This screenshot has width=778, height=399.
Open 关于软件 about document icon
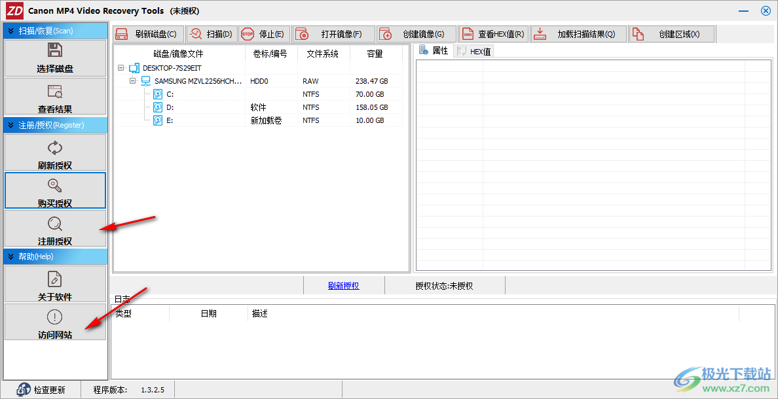[54, 279]
